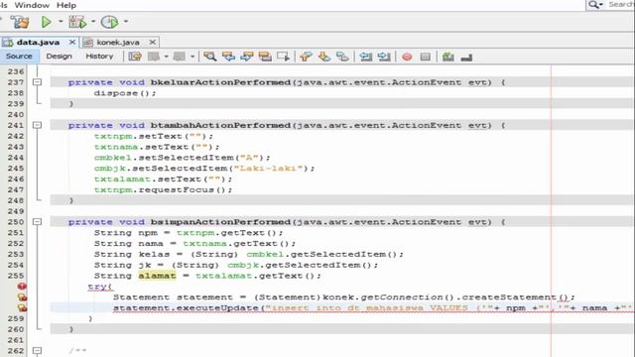Open Forward history dropdown arrow
The height and width of the screenshot is (357, 635).
pyautogui.click(x=192, y=57)
